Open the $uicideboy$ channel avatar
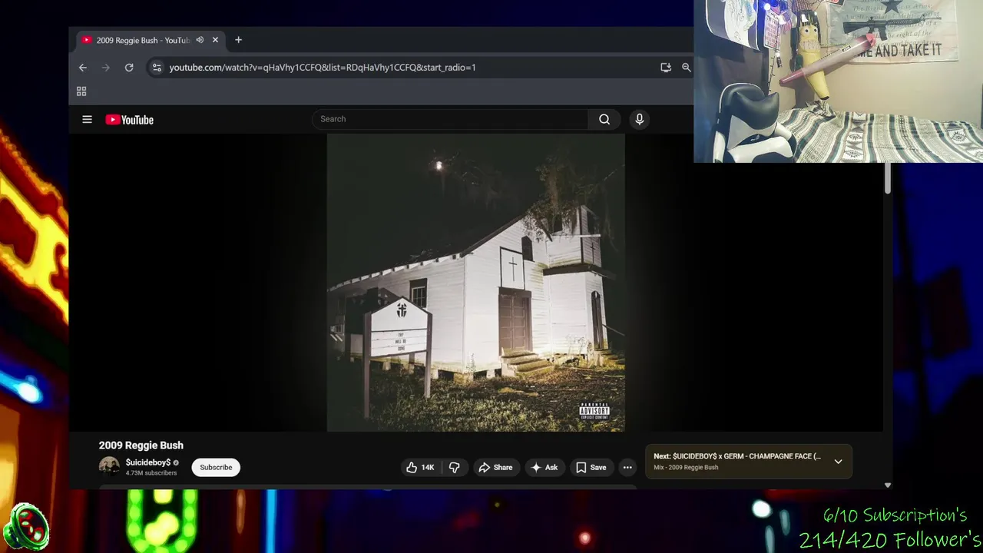Image resolution: width=983 pixels, height=553 pixels. coord(109,466)
